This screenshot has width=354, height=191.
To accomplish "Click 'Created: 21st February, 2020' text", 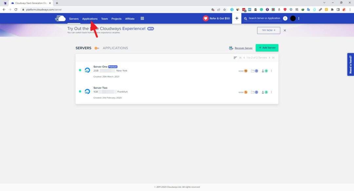I will click(108, 98).
